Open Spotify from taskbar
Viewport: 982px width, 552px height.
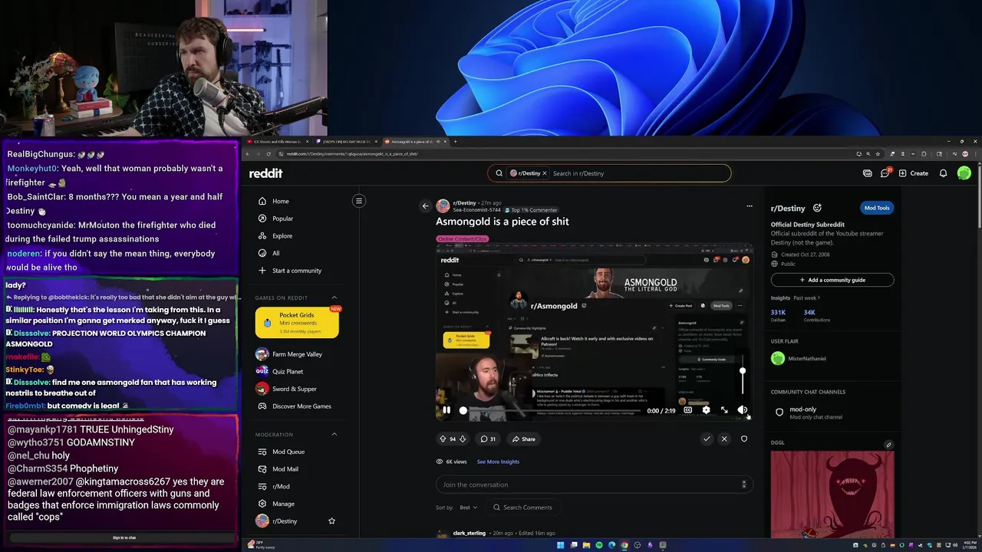(599, 545)
